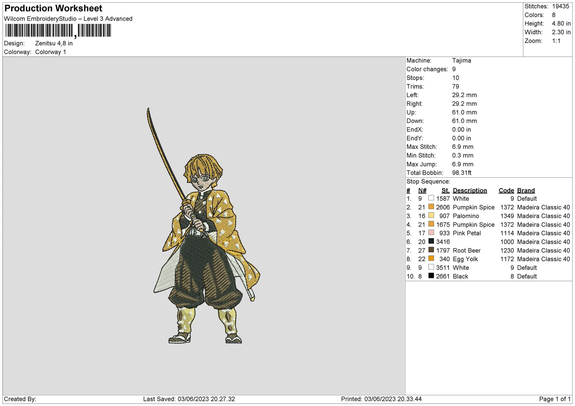This screenshot has height=406, width=575.
Task: Click code 1349 in the Palomino row
Action: (x=507, y=216)
